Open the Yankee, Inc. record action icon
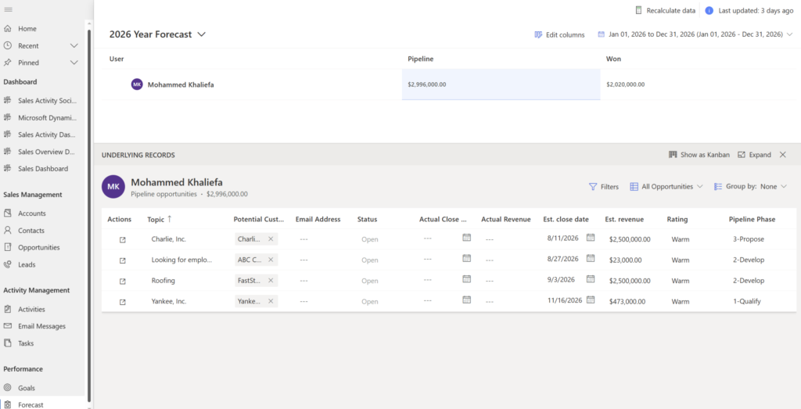 [x=123, y=302]
